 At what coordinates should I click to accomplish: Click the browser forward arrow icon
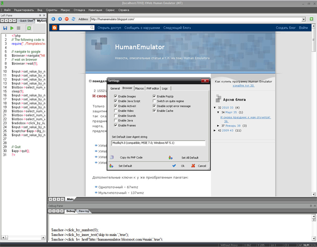tap(60, 19)
